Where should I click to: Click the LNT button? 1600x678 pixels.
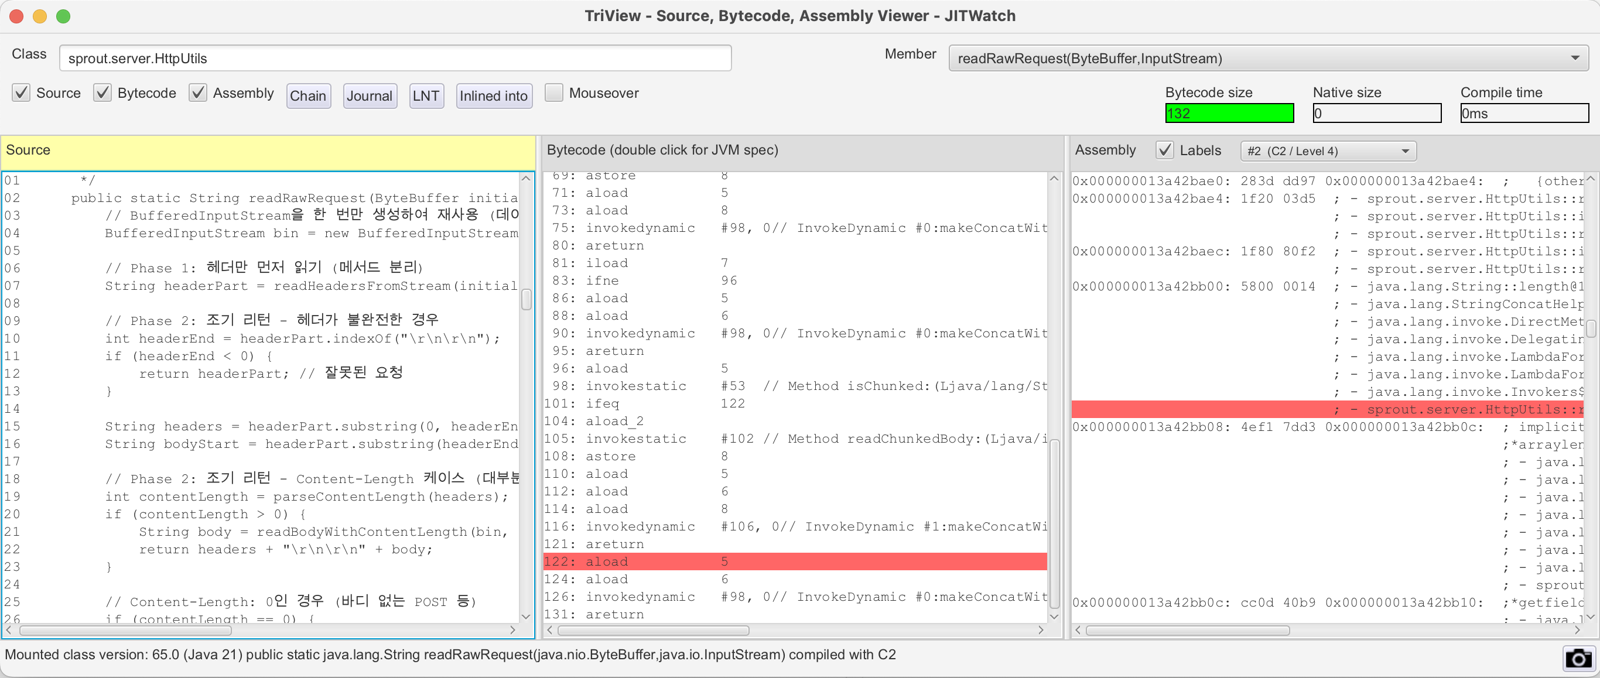click(x=426, y=95)
